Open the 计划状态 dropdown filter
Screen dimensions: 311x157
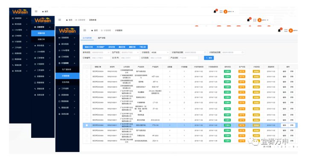160,52
